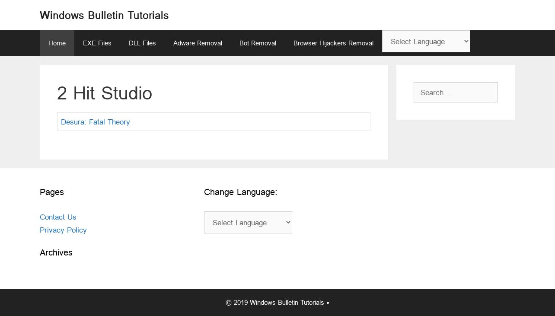Click the 2 Hit Studio heading
Viewport: 555px width, 316px height.
coord(105,93)
